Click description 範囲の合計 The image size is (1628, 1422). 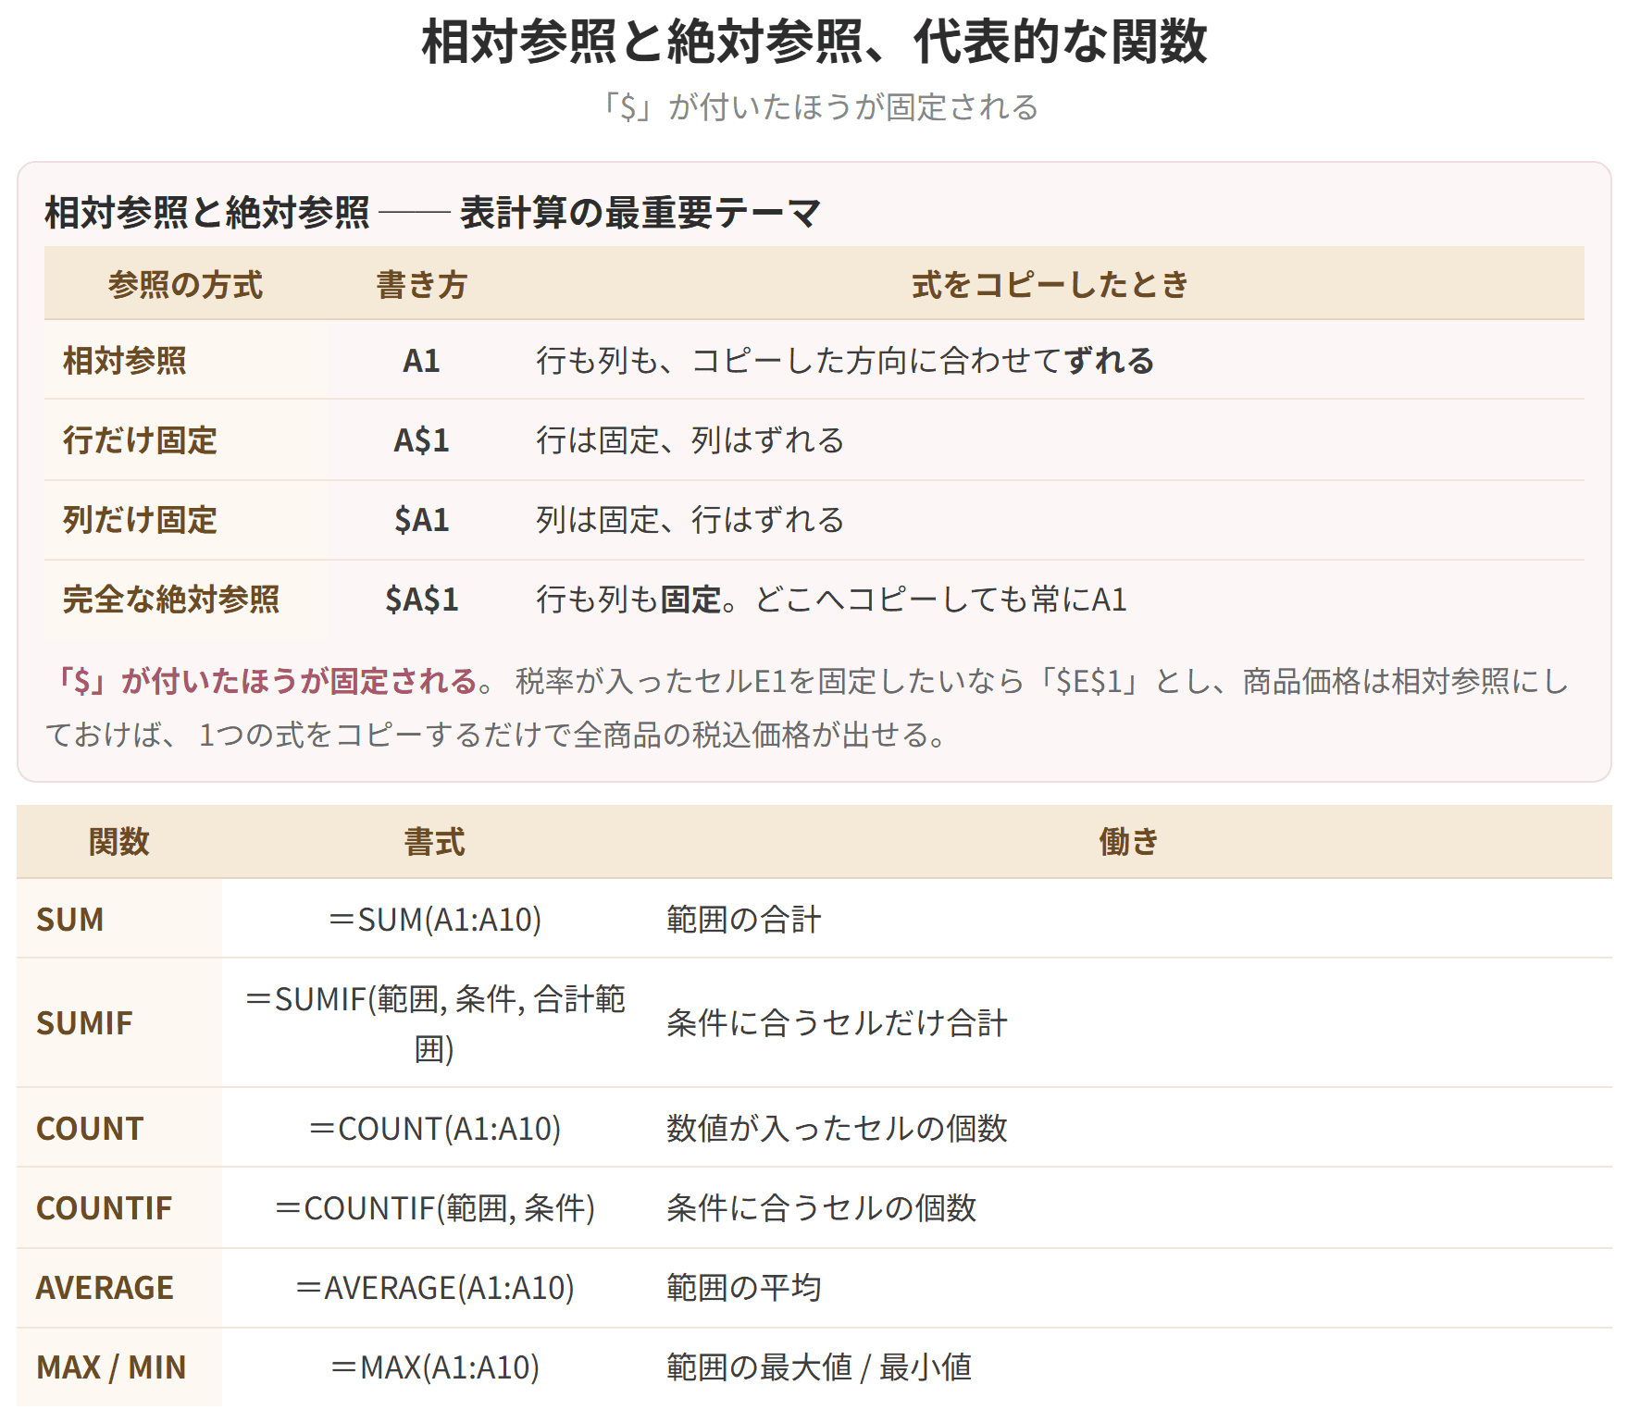coord(743,920)
